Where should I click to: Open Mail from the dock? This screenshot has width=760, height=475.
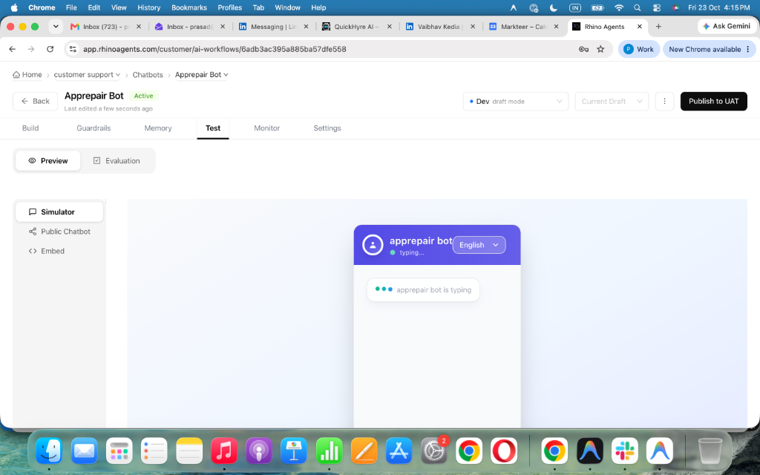coord(85,451)
